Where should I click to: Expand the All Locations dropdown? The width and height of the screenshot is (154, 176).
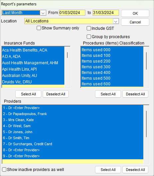coord(116,21)
